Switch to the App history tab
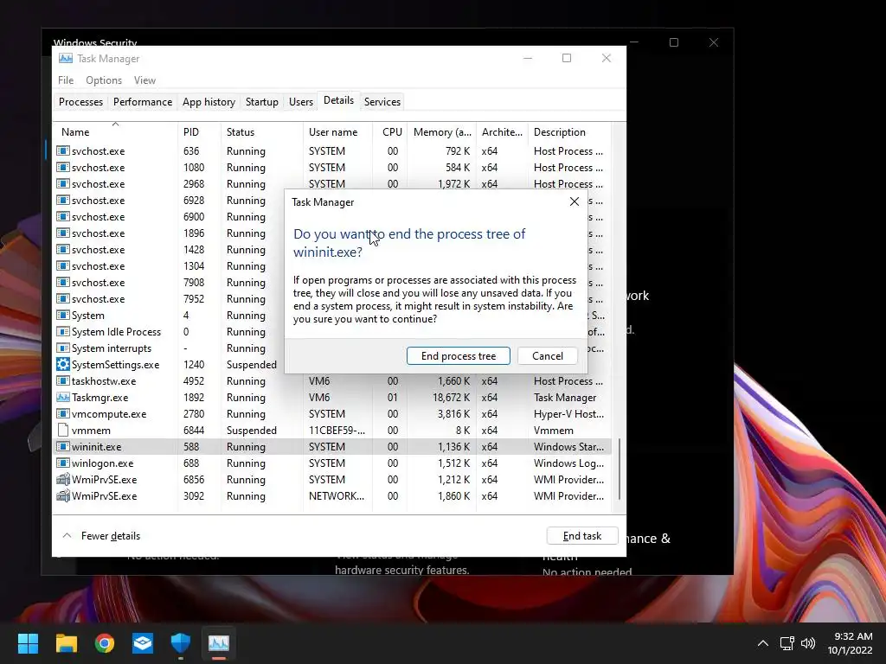This screenshot has height=664, width=886. (x=209, y=102)
